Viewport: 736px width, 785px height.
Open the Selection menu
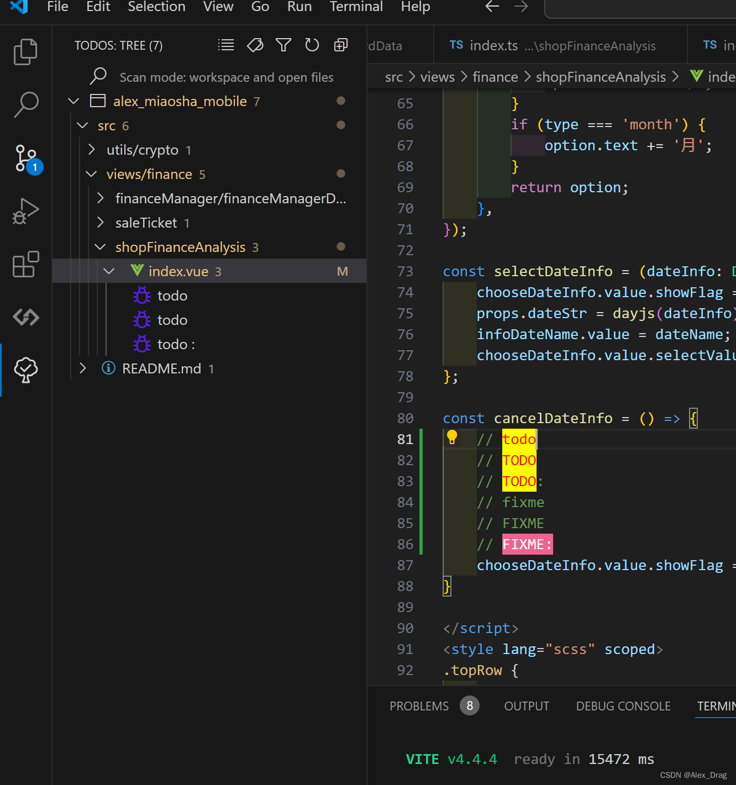coord(156,7)
